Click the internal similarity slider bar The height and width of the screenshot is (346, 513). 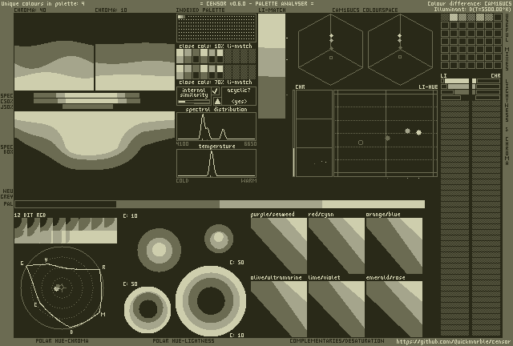tap(193, 102)
